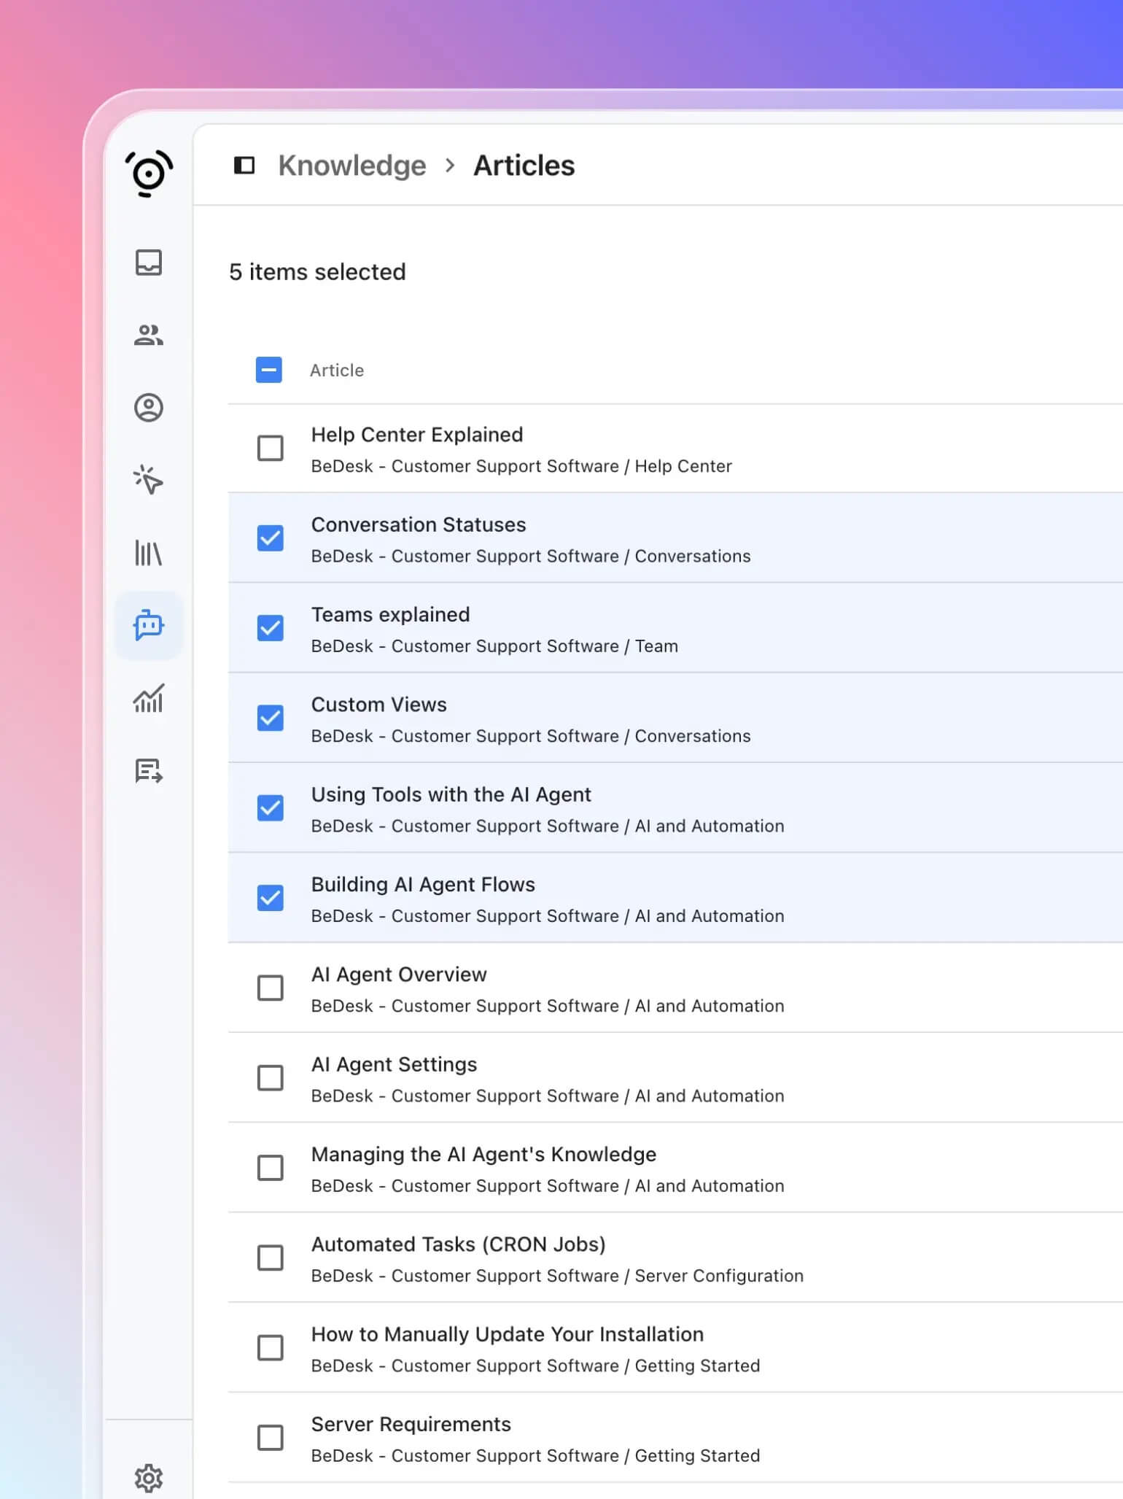
Task: Select the AI agent robot icon
Action: point(149,626)
